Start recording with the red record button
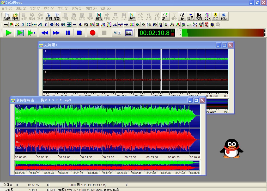Screen dimensions: 267x191 point(93,33)
